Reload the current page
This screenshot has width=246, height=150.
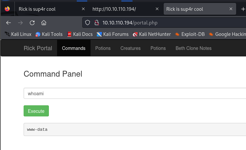pos(32,22)
